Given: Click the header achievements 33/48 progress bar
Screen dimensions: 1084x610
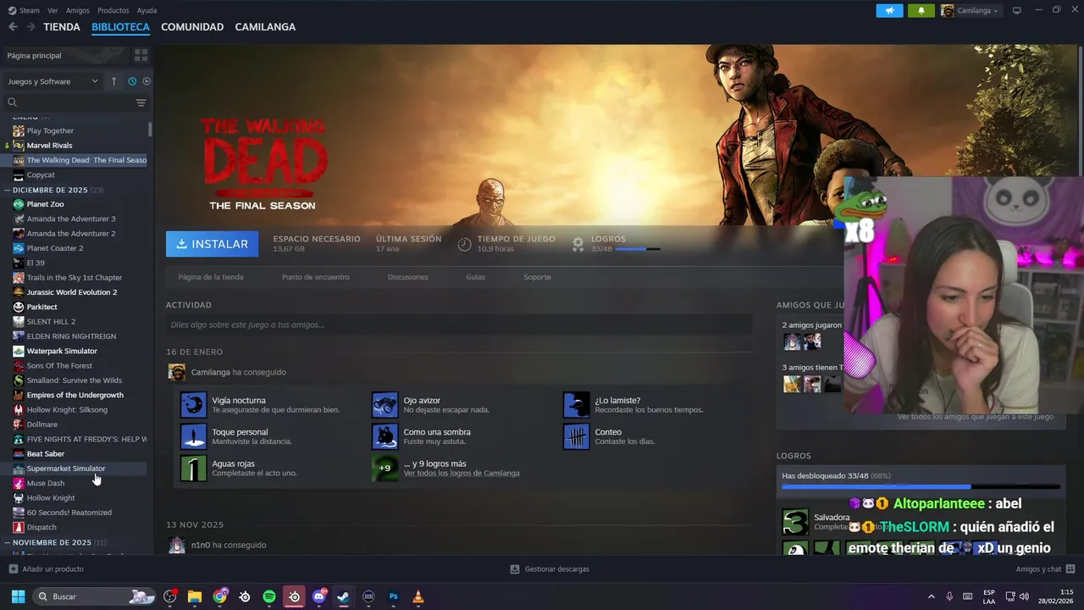Looking at the screenshot, I should coord(637,249).
